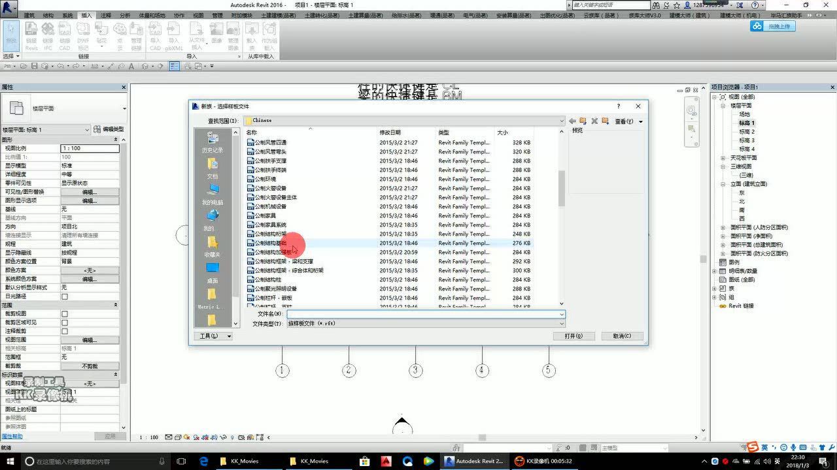837x470 pixels.
Task: Open the 工具 dropdown button
Action: (214, 336)
